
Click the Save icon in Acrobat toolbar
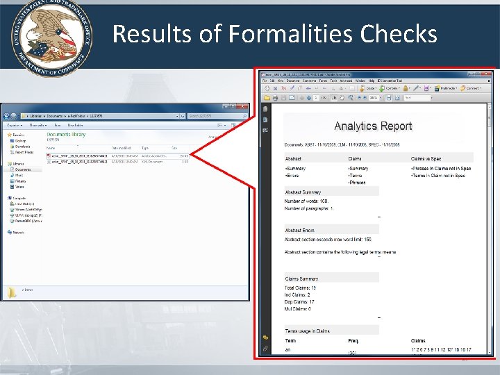point(283,98)
